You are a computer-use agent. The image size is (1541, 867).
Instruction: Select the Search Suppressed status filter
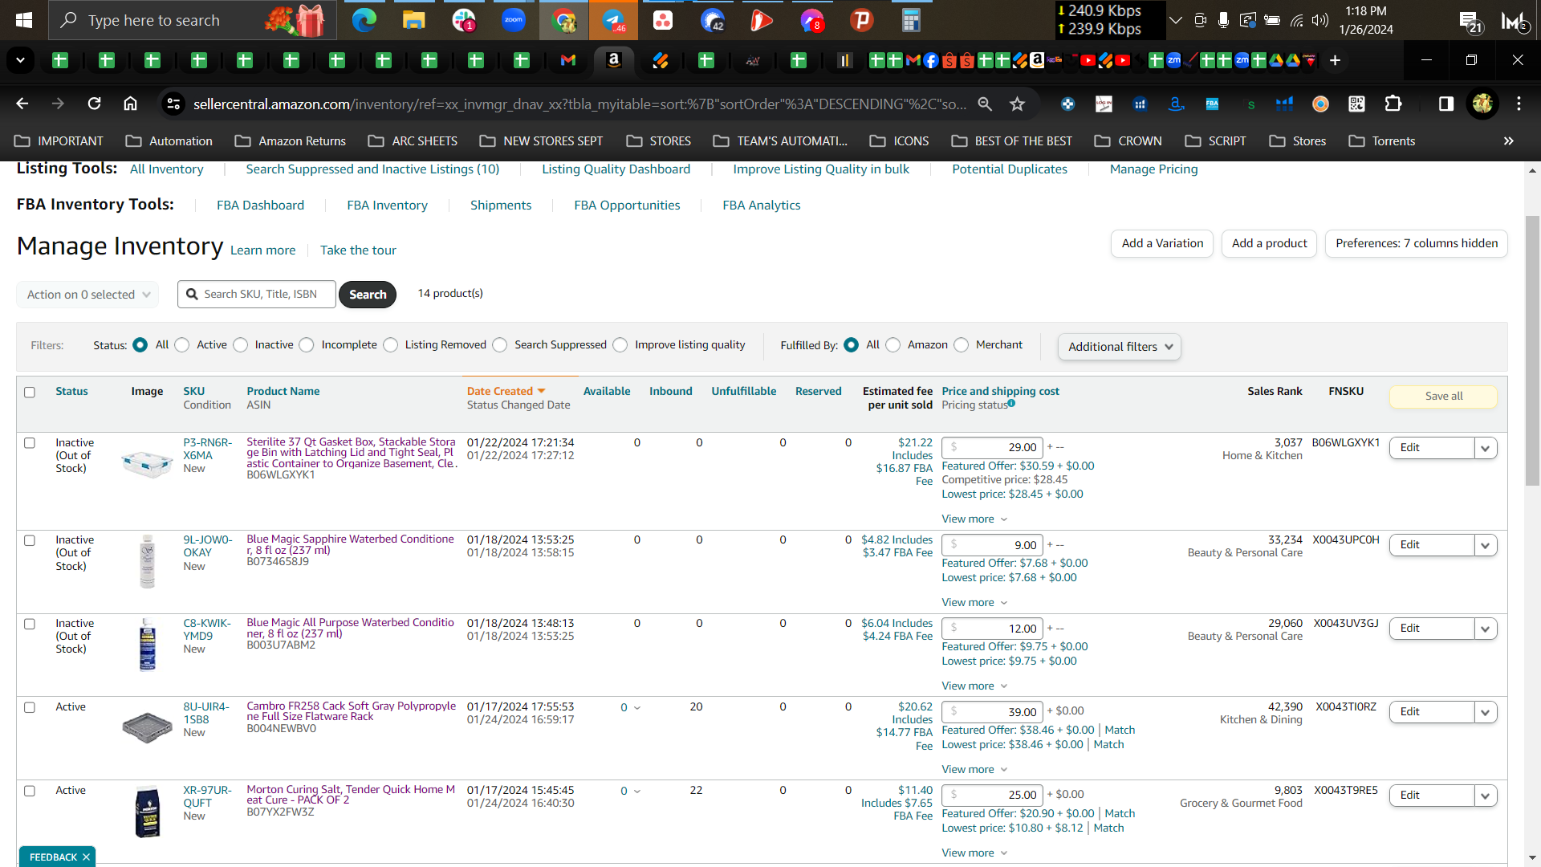(500, 345)
